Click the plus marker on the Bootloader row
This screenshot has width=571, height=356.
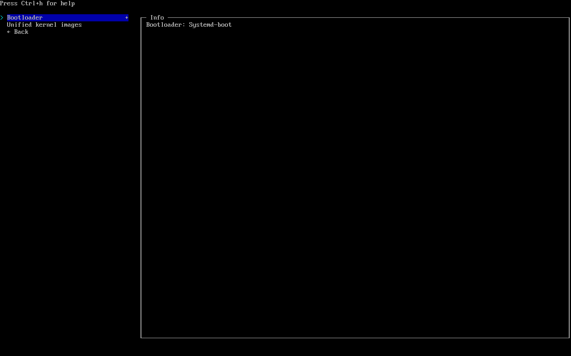tap(127, 18)
